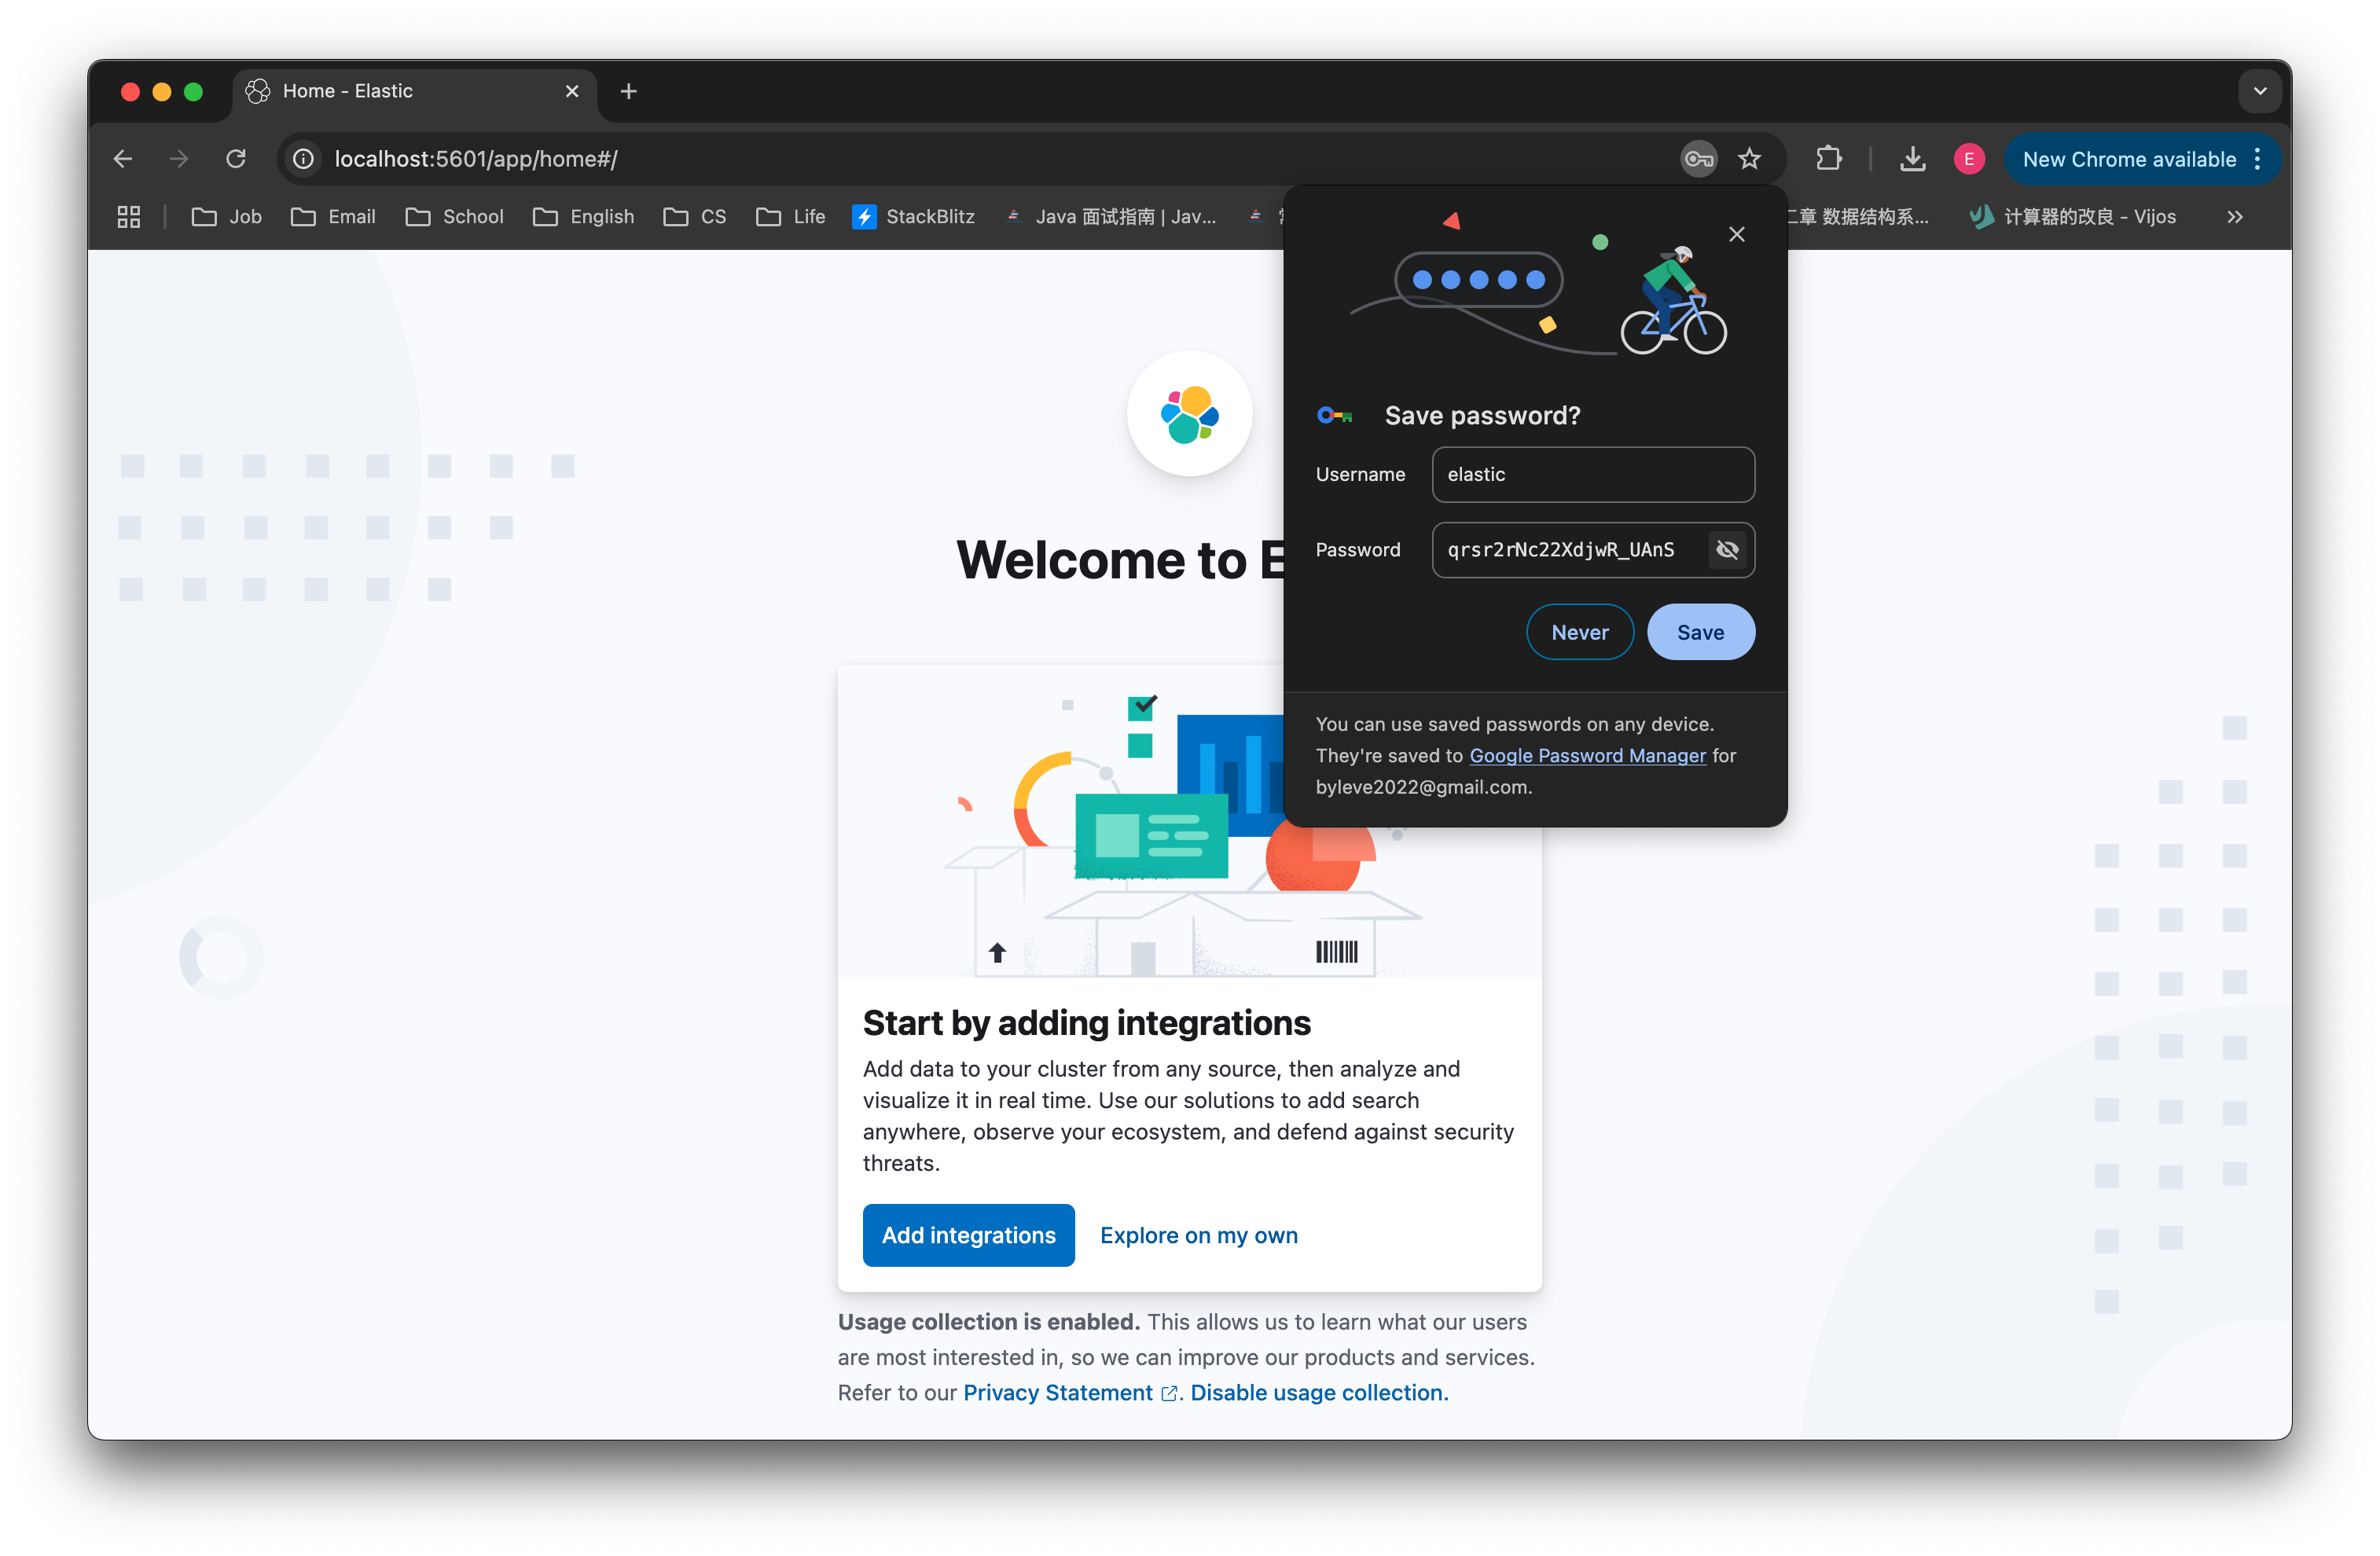Click the password key icon in address bar
The image size is (2380, 1556).
pos(1698,159)
